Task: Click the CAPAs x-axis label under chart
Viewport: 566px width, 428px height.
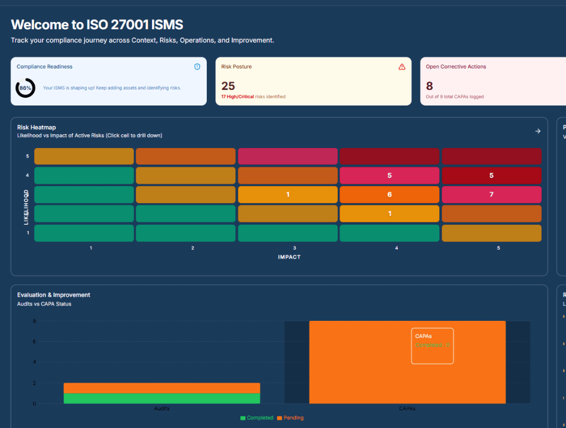Action: click(x=407, y=409)
